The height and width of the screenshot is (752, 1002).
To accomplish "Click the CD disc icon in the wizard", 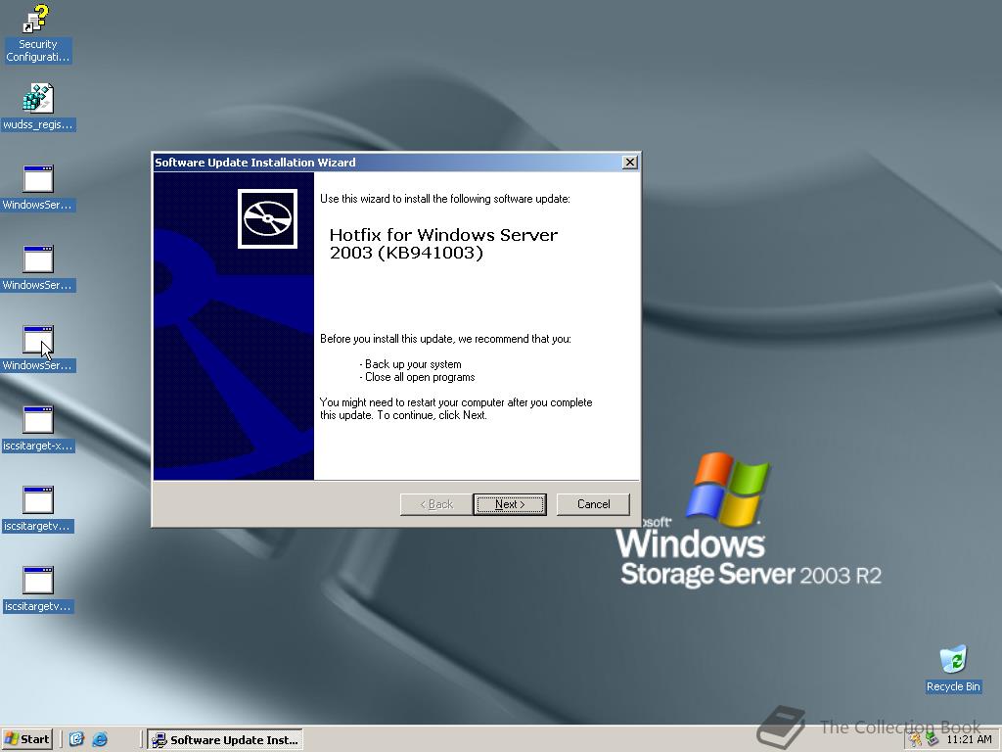I will point(268,218).
